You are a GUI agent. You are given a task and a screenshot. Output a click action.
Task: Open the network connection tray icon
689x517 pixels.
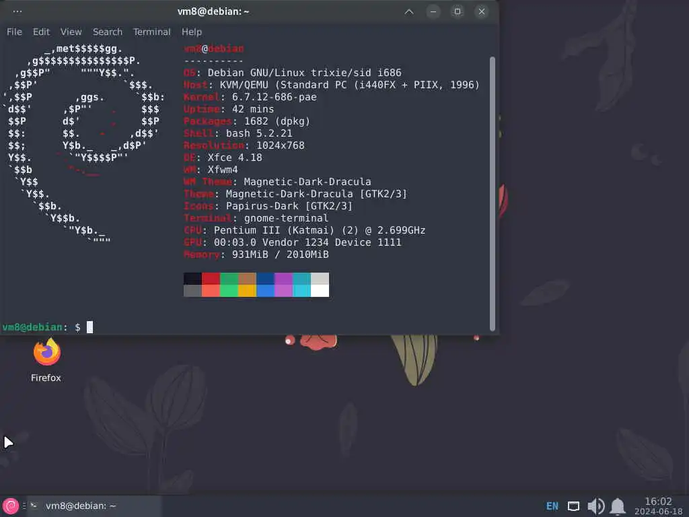coord(573,506)
